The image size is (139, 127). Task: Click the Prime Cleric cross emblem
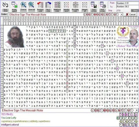pos(123,31)
